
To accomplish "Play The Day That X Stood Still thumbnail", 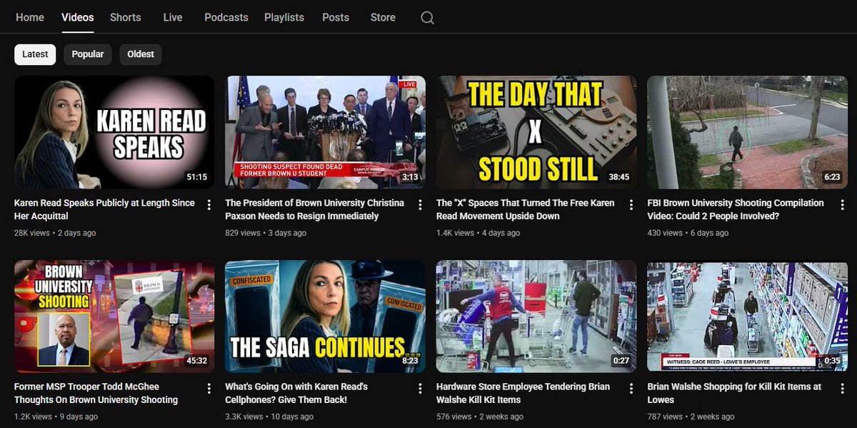I will (536, 132).
